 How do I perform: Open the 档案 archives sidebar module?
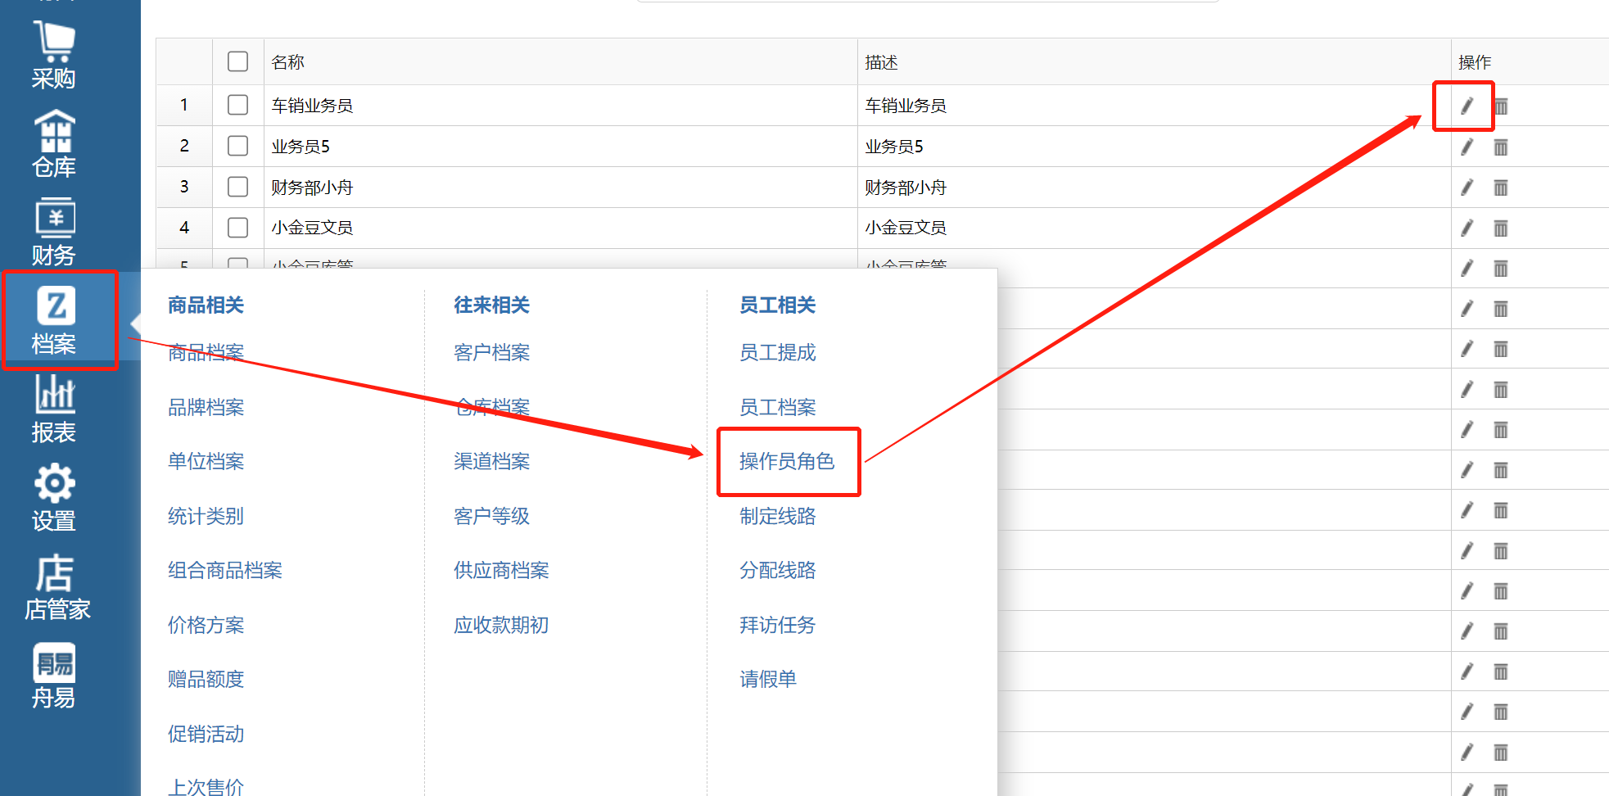[54, 321]
